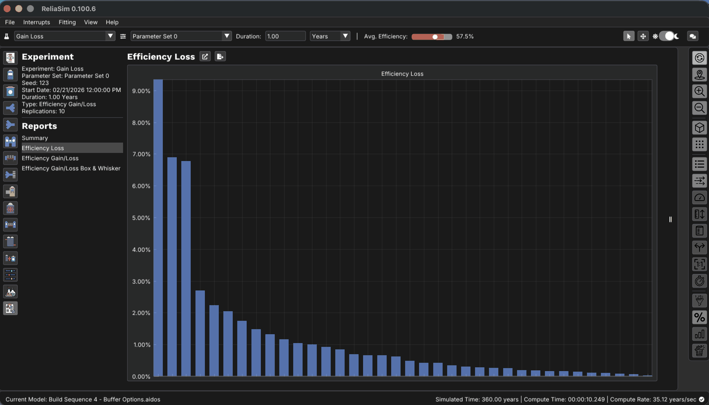This screenshot has width=709, height=405.
Task: Open the Fitting menu
Action: (x=67, y=22)
